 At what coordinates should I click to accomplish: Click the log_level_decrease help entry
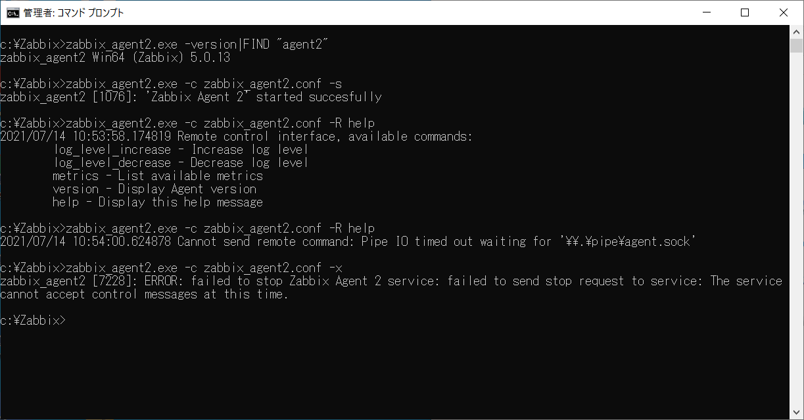181,162
